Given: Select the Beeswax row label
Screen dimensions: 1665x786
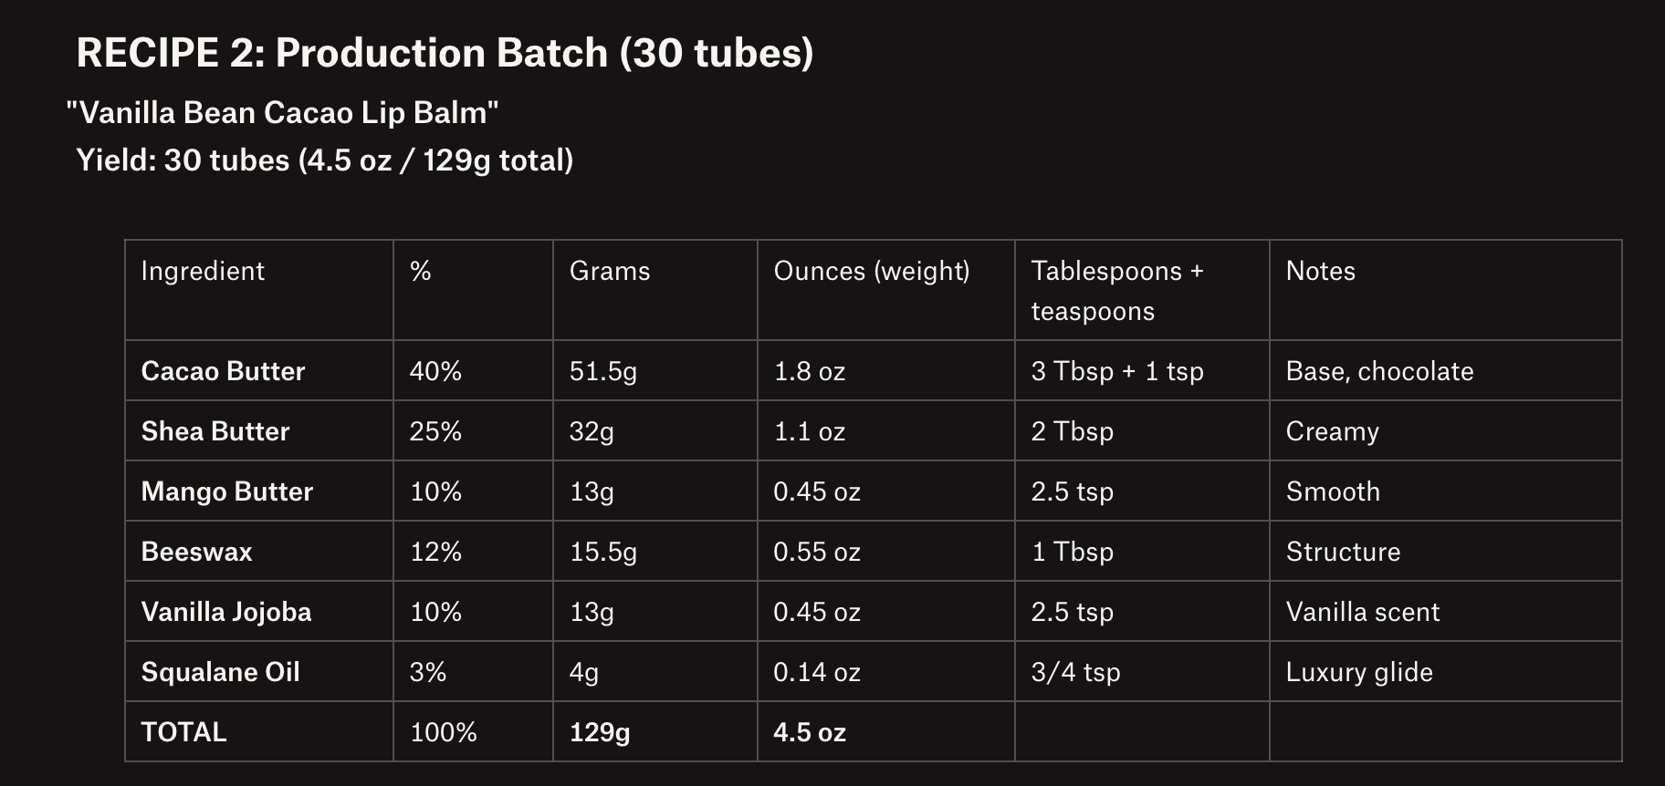Looking at the screenshot, I should point(196,552).
